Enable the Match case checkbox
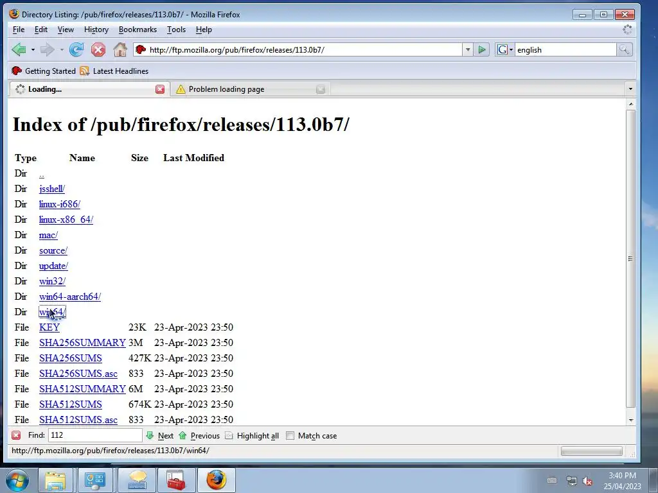The height and width of the screenshot is (493, 658). click(x=290, y=436)
